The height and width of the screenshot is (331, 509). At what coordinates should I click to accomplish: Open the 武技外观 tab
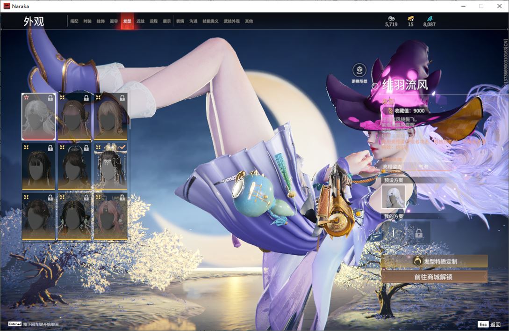pyautogui.click(x=231, y=21)
